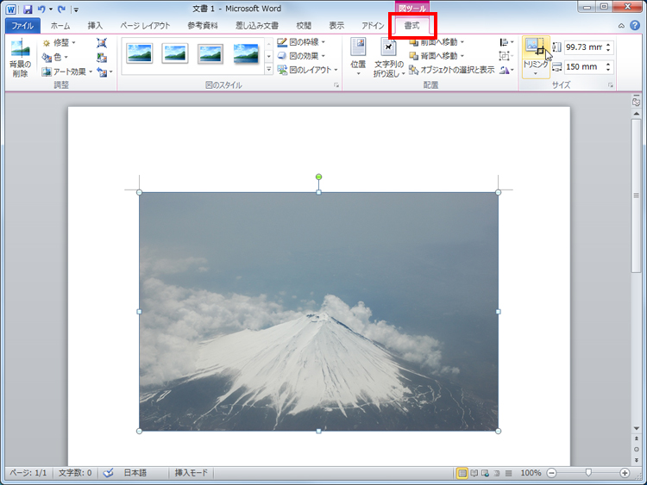647x485 pixels.
Task: Click the Zoom In plus button
Action: point(625,473)
